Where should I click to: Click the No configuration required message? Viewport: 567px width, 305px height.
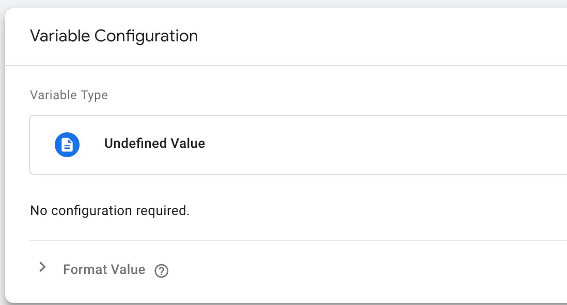coord(109,210)
